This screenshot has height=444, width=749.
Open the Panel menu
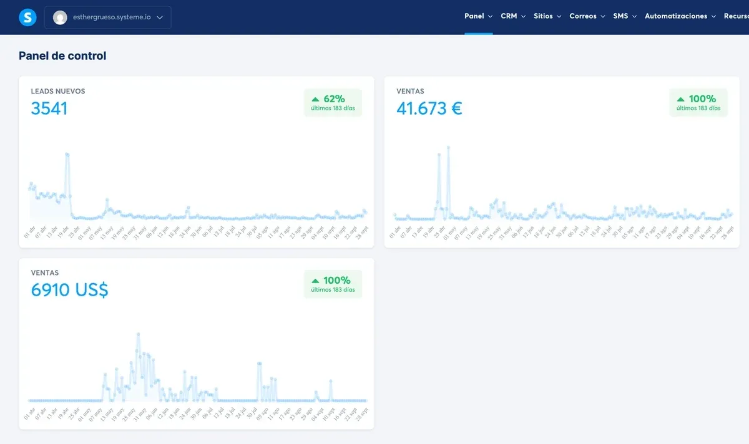(x=479, y=16)
